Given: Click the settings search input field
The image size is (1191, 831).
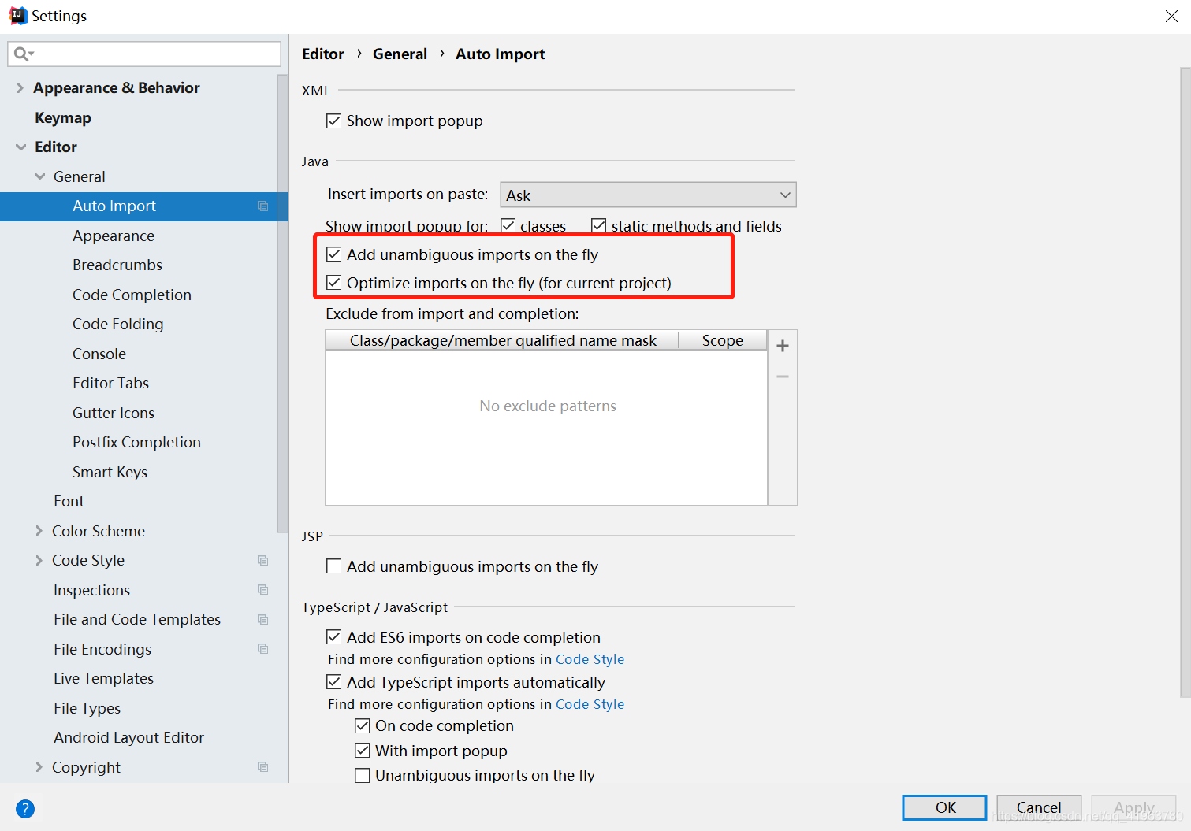Looking at the screenshot, I should pos(144,54).
